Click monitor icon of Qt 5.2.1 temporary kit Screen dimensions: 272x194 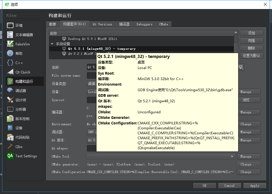pos(64,49)
